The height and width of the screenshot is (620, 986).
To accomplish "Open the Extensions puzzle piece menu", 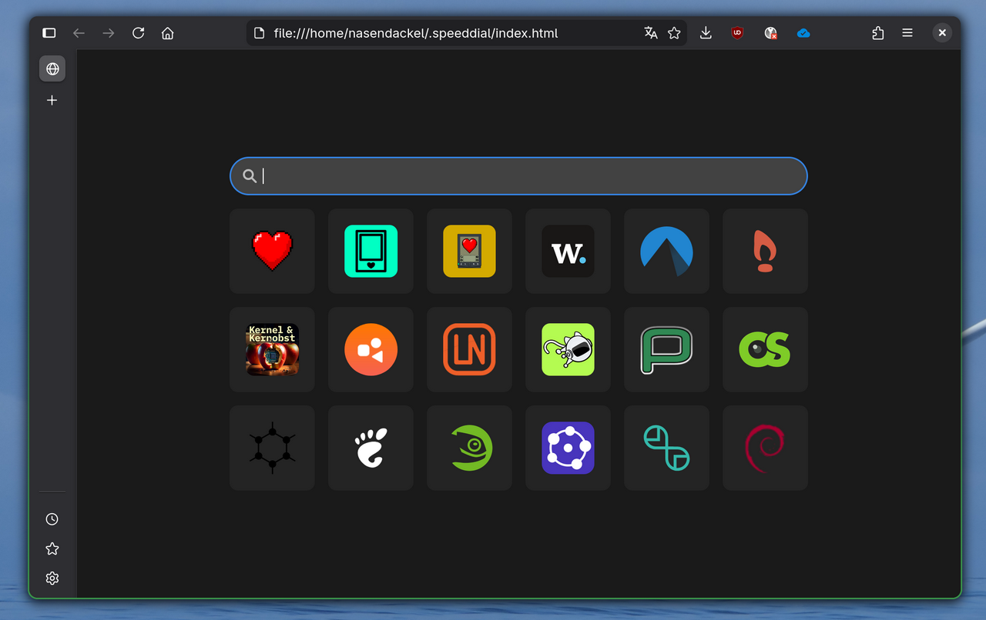I will 877,33.
